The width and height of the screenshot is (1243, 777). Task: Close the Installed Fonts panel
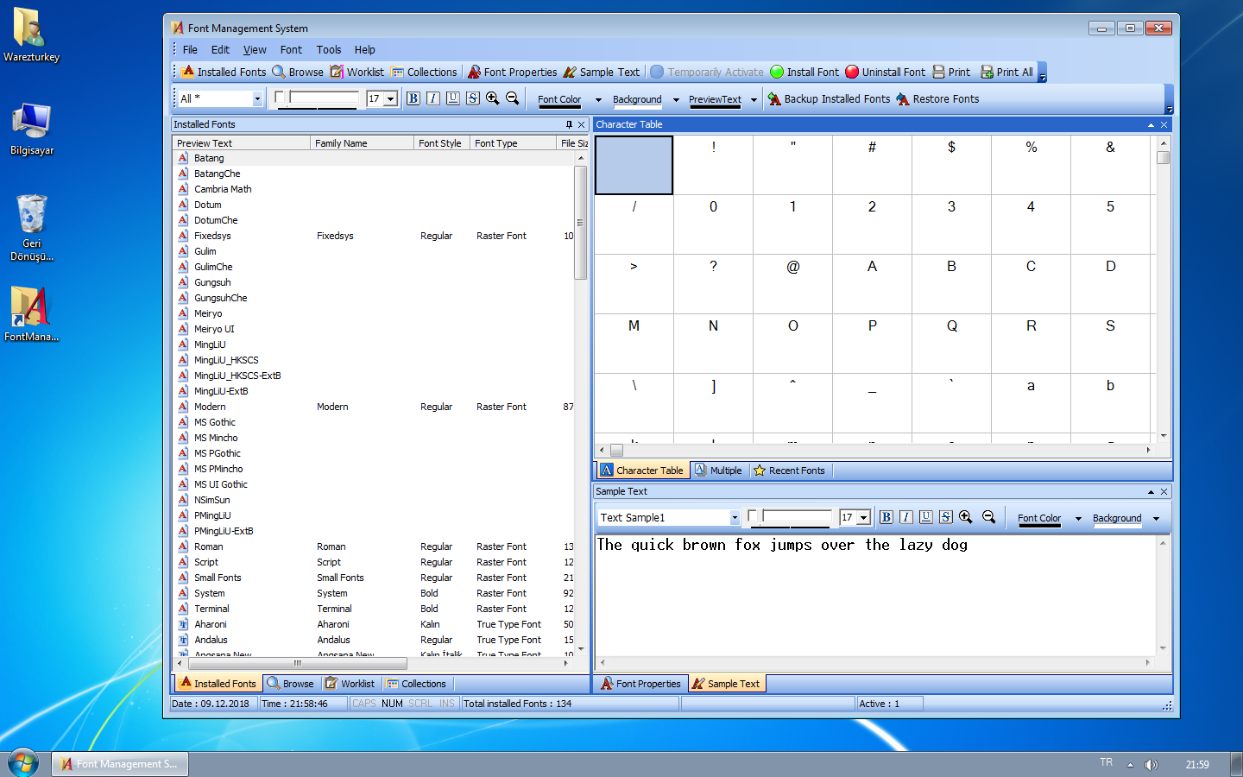click(581, 124)
